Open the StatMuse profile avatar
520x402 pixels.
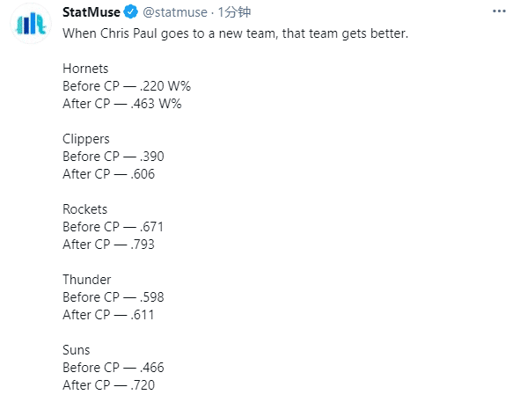pos(31,24)
